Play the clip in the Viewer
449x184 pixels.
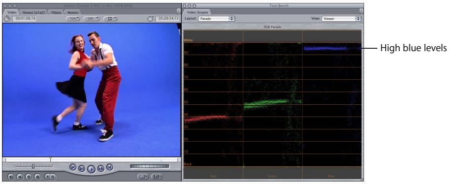91,169
